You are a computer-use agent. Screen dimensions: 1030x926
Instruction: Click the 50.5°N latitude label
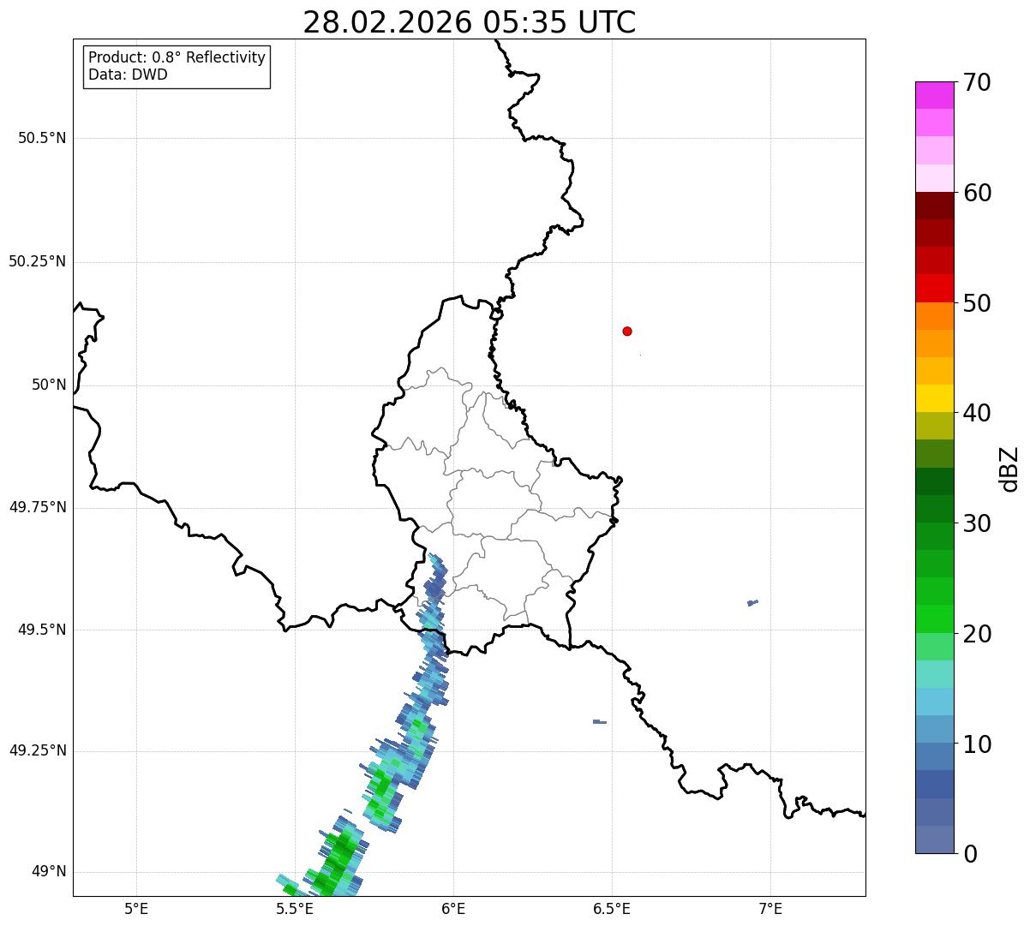pos(42,138)
